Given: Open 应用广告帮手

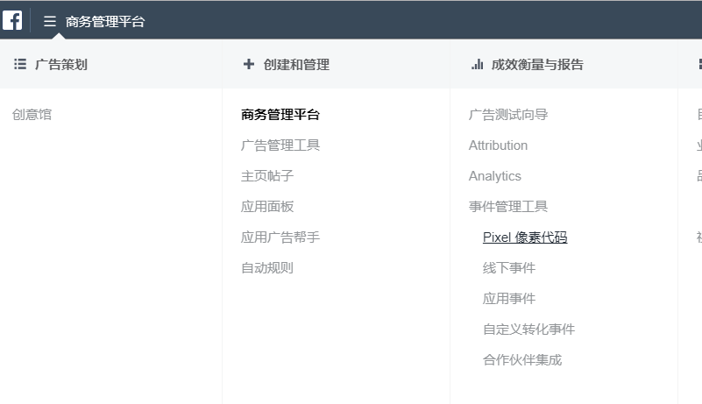Looking at the screenshot, I should [280, 237].
